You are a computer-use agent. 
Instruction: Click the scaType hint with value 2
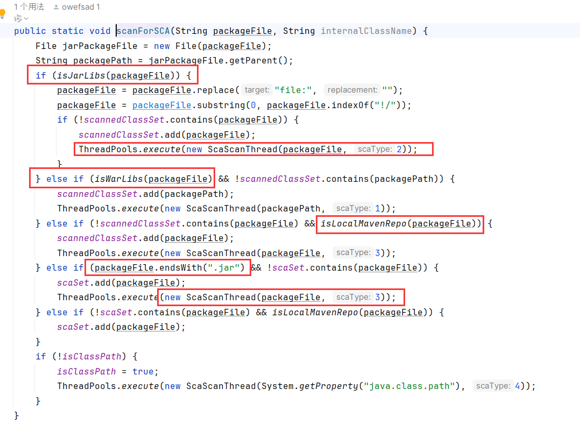tap(375, 150)
